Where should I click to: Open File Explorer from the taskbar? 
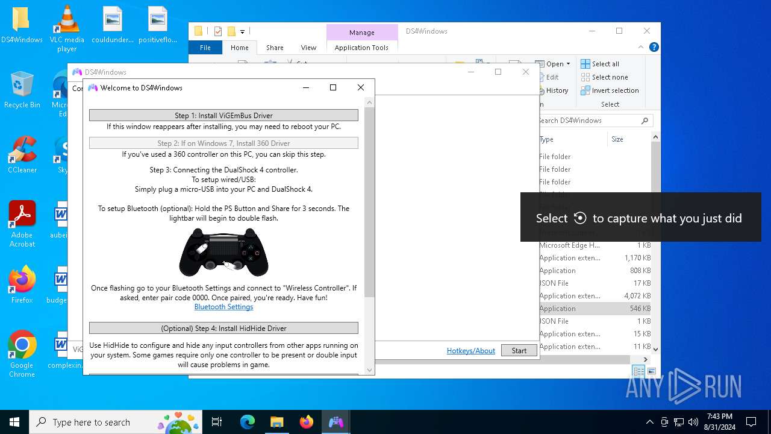coord(276,422)
